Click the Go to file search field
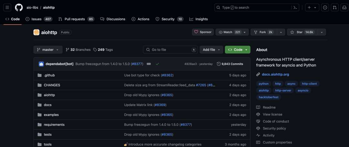 click(x=170, y=50)
